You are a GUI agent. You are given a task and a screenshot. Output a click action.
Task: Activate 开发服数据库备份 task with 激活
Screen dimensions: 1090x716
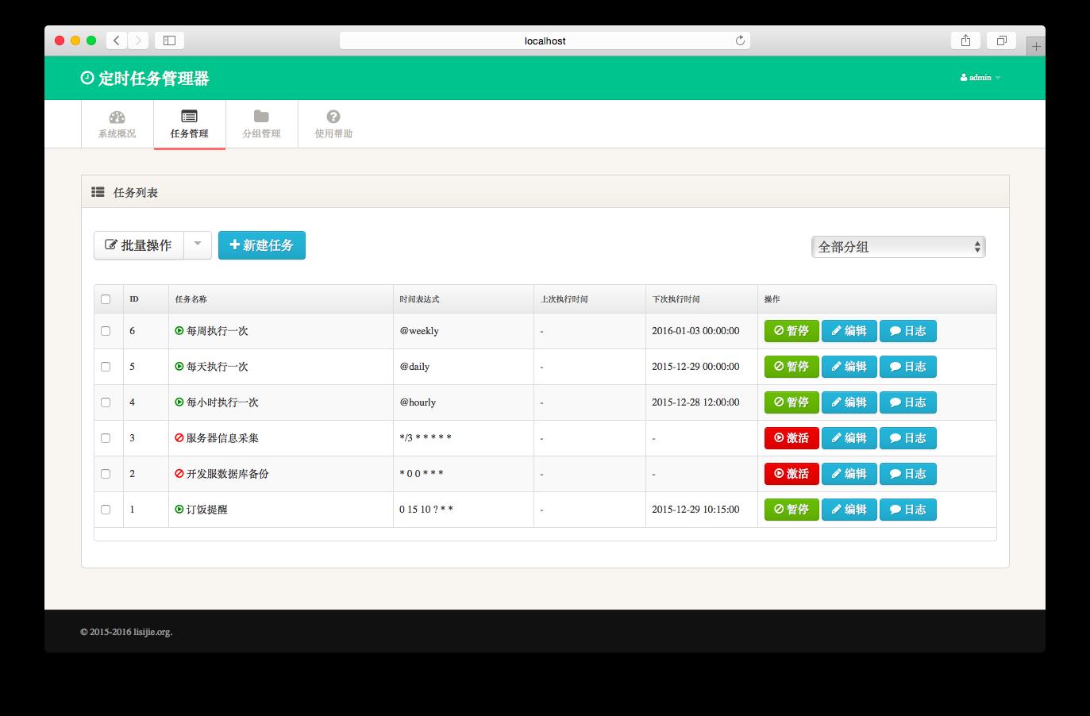click(791, 474)
